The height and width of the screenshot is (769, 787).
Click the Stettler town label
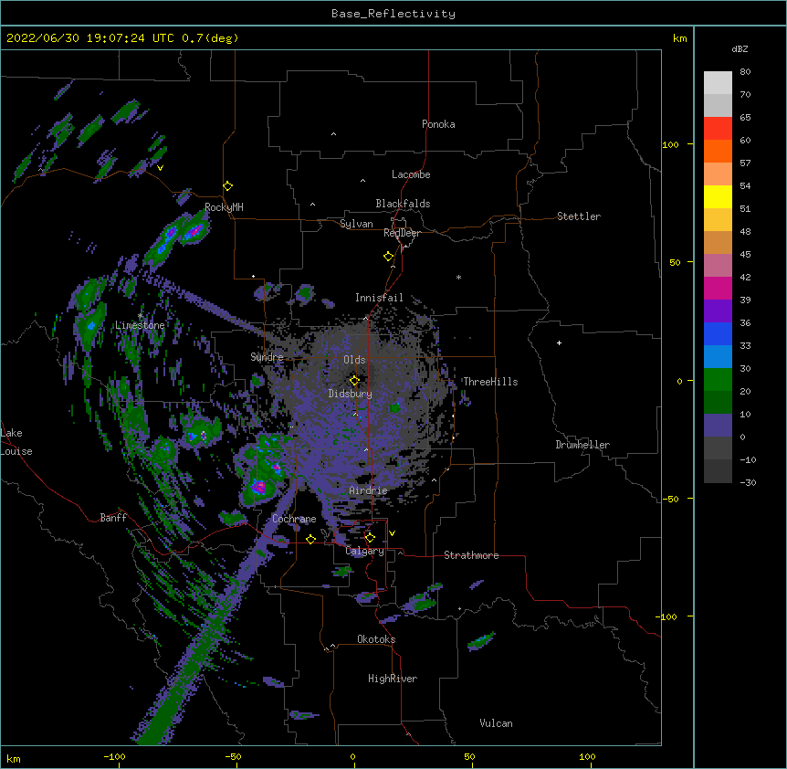pyautogui.click(x=579, y=216)
